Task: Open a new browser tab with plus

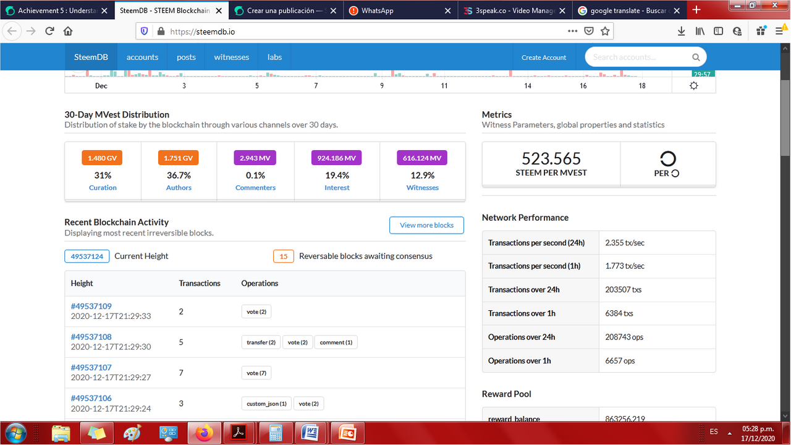Action: pyautogui.click(x=696, y=10)
